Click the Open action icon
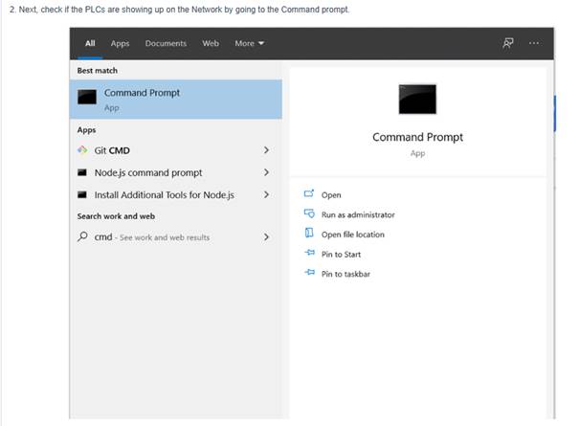Screen dimensions: 579x426 click(309, 193)
